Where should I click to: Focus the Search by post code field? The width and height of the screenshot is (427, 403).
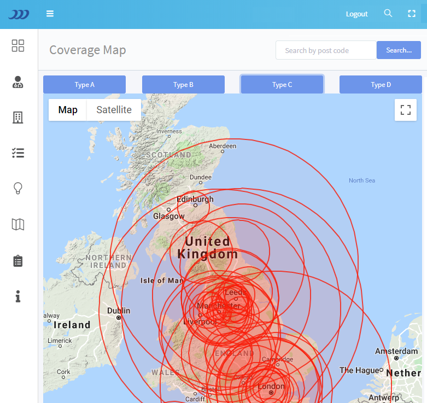click(x=326, y=50)
